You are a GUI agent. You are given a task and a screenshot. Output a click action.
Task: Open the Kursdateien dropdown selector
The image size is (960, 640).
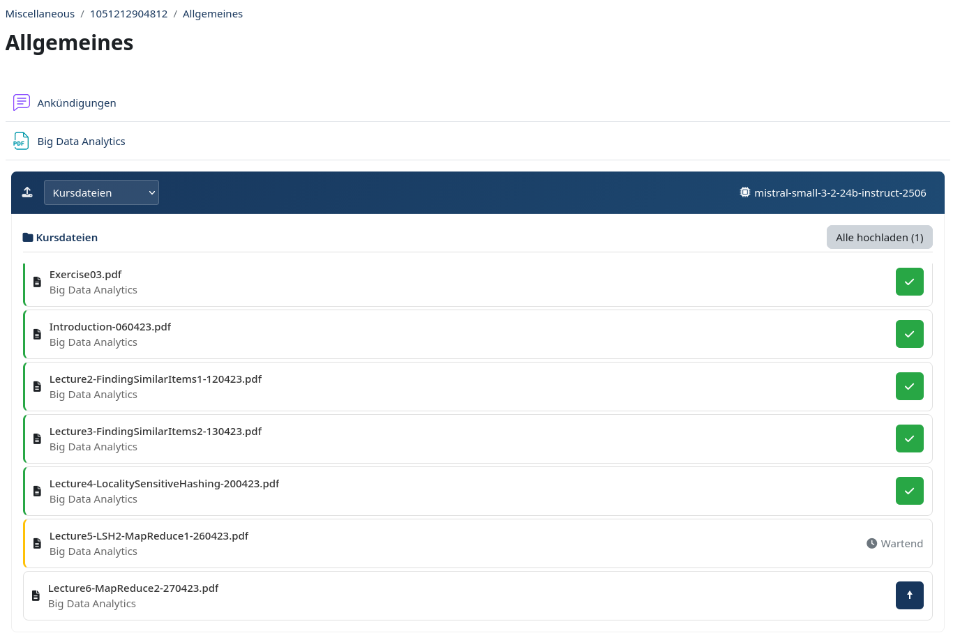coord(101,192)
